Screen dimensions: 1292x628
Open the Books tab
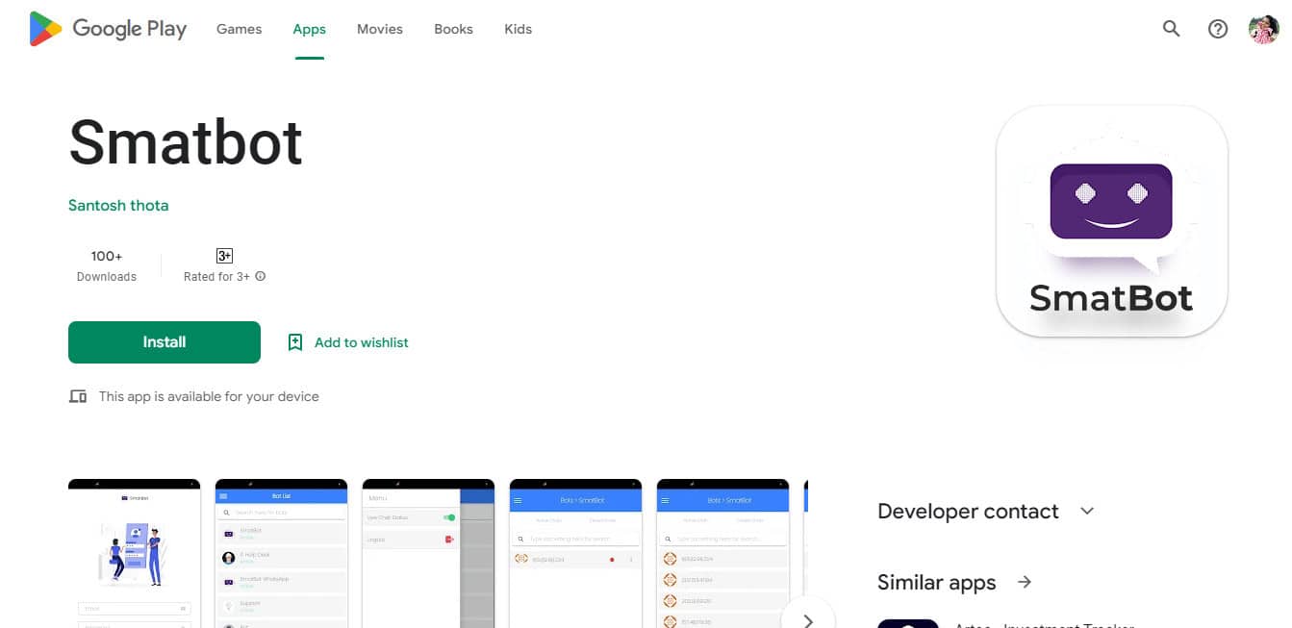click(x=453, y=29)
